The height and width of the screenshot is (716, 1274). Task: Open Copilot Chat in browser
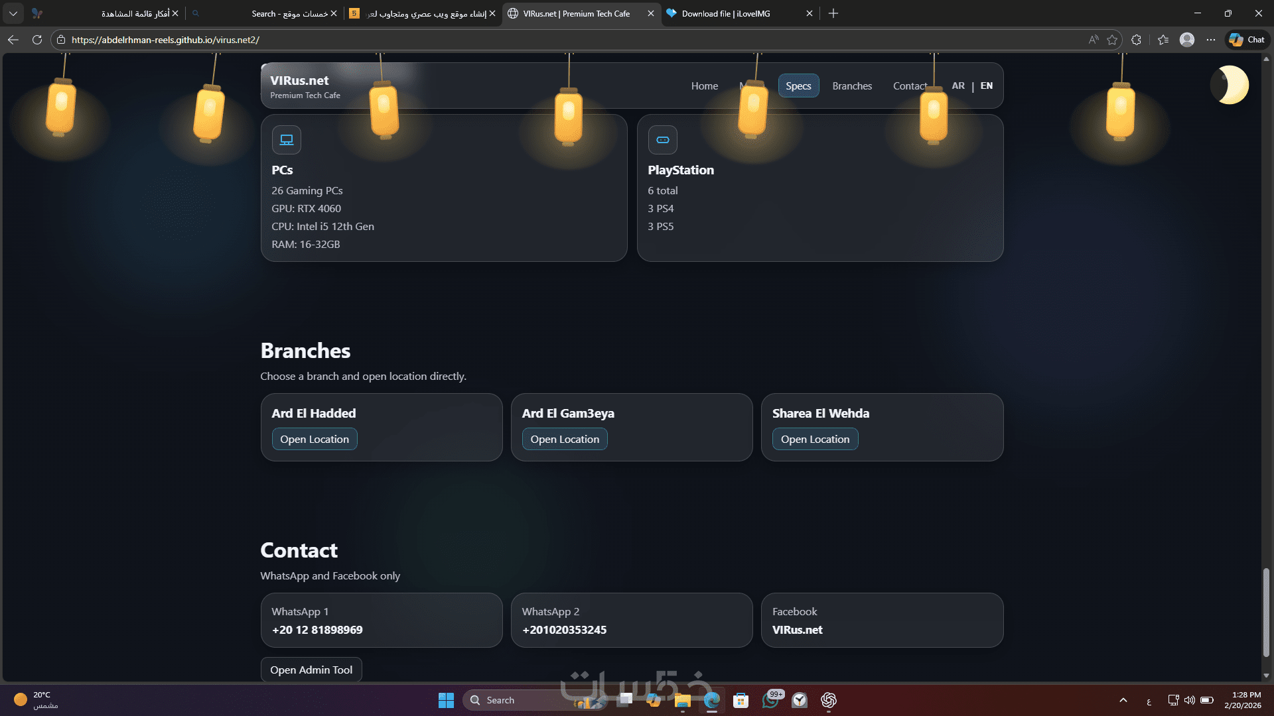tap(1247, 40)
